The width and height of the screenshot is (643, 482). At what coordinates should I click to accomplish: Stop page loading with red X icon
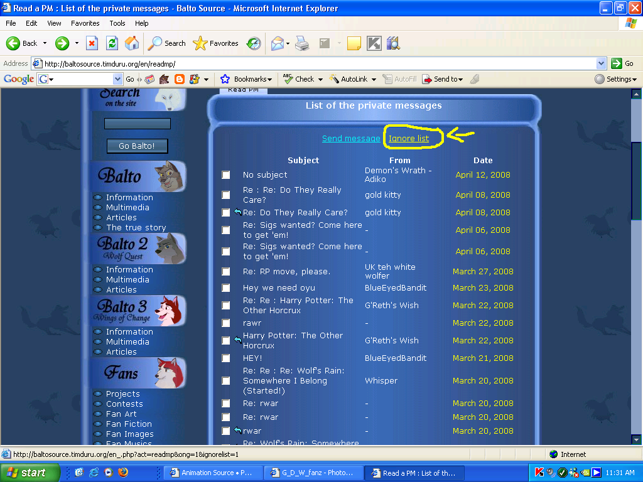click(92, 43)
